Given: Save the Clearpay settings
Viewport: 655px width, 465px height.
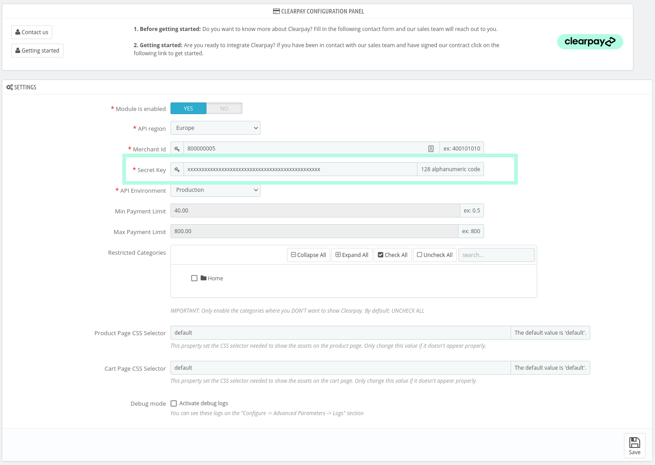Looking at the screenshot, I should tap(635, 446).
